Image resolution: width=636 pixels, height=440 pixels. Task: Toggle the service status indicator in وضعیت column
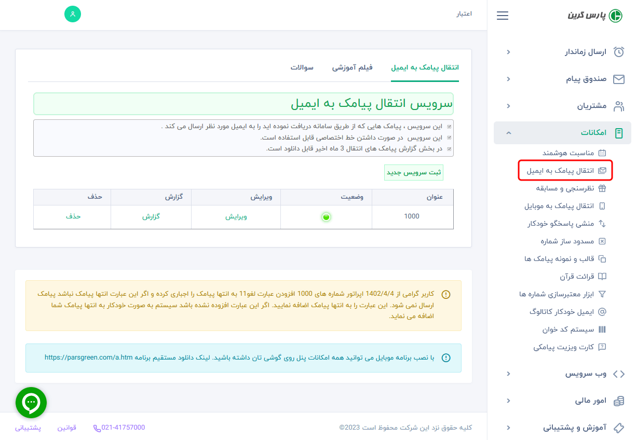326,217
